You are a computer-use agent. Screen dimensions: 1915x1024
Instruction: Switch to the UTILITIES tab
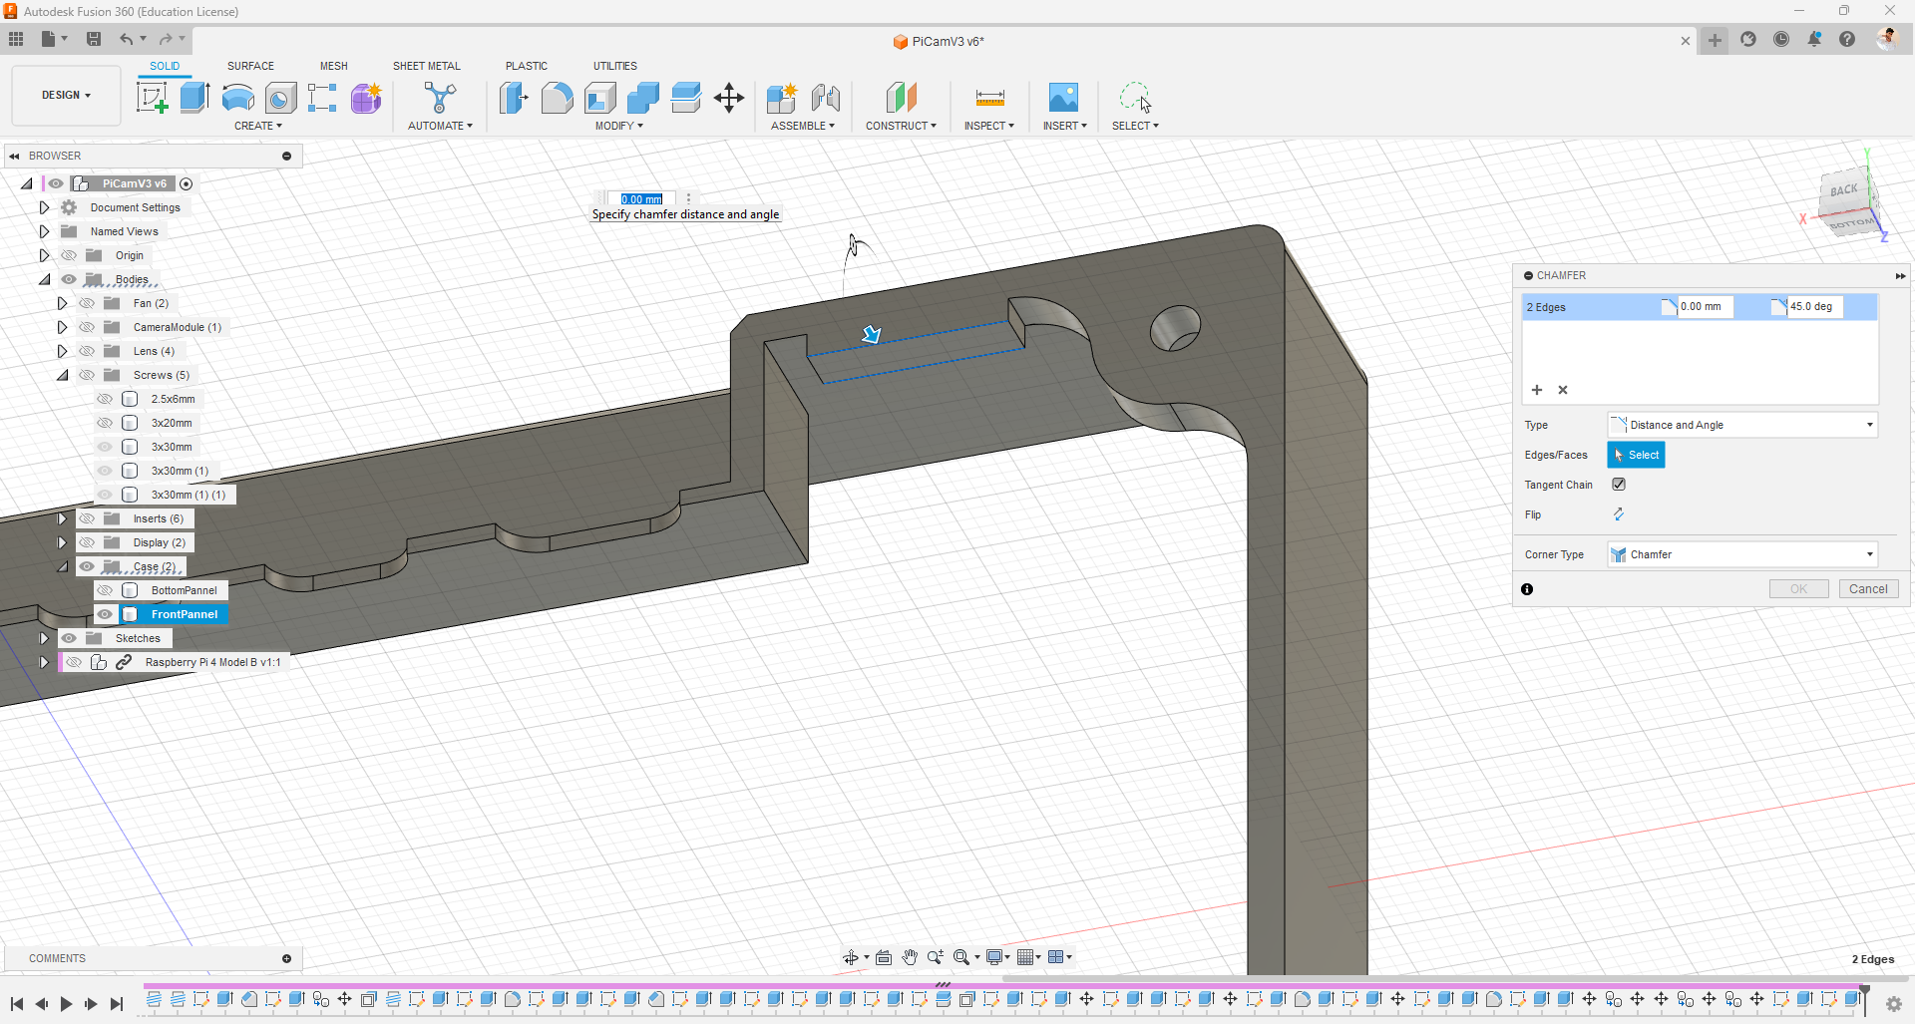point(615,66)
